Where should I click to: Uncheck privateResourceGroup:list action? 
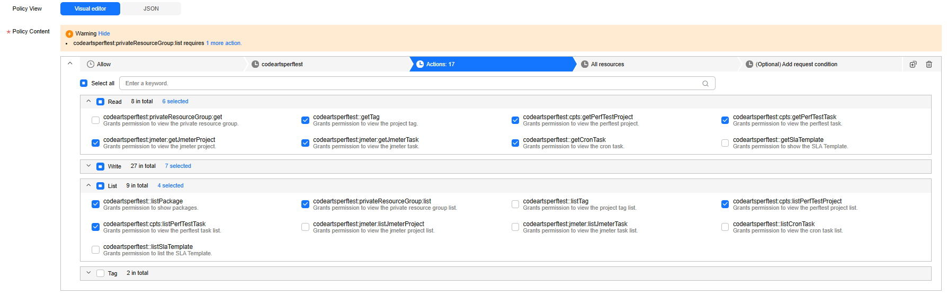click(x=305, y=204)
